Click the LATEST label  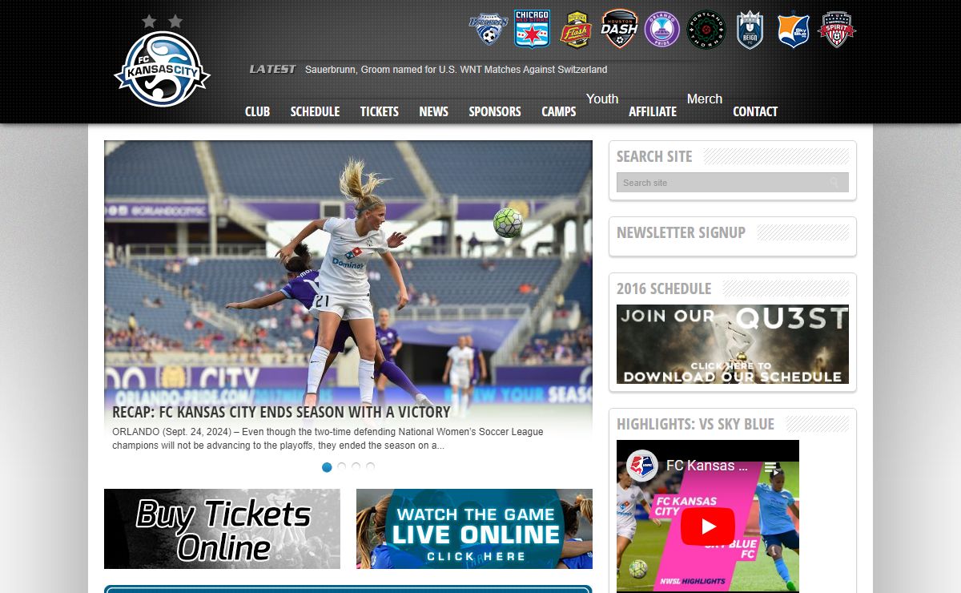272,69
